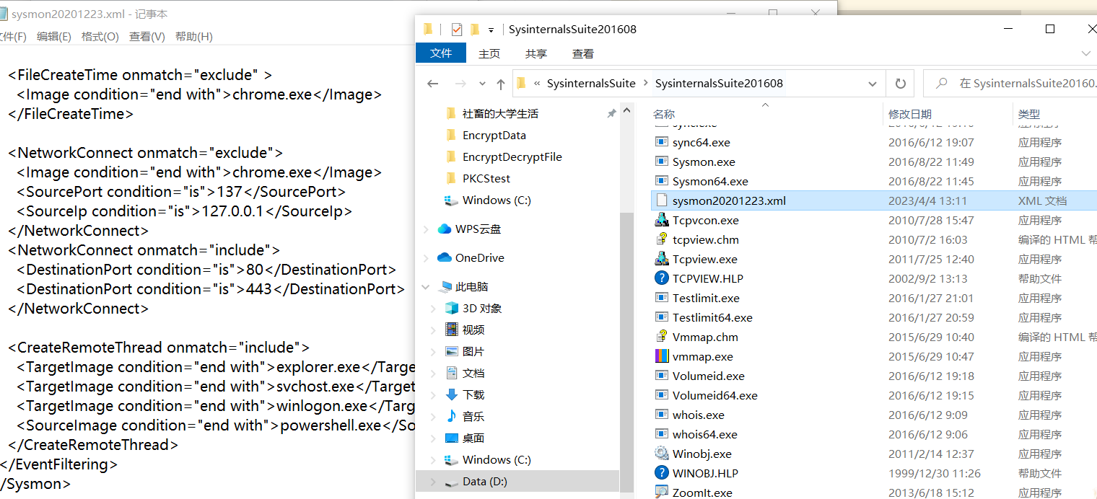Expand the ribbon with the chevron
The width and height of the screenshot is (1097, 499).
click(1086, 53)
